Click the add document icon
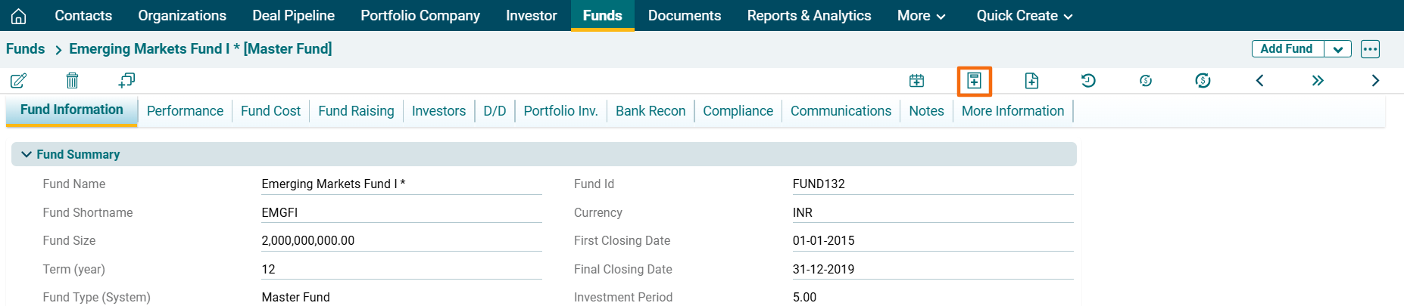Viewport: 1404px width, 306px height. (1031, 80)
